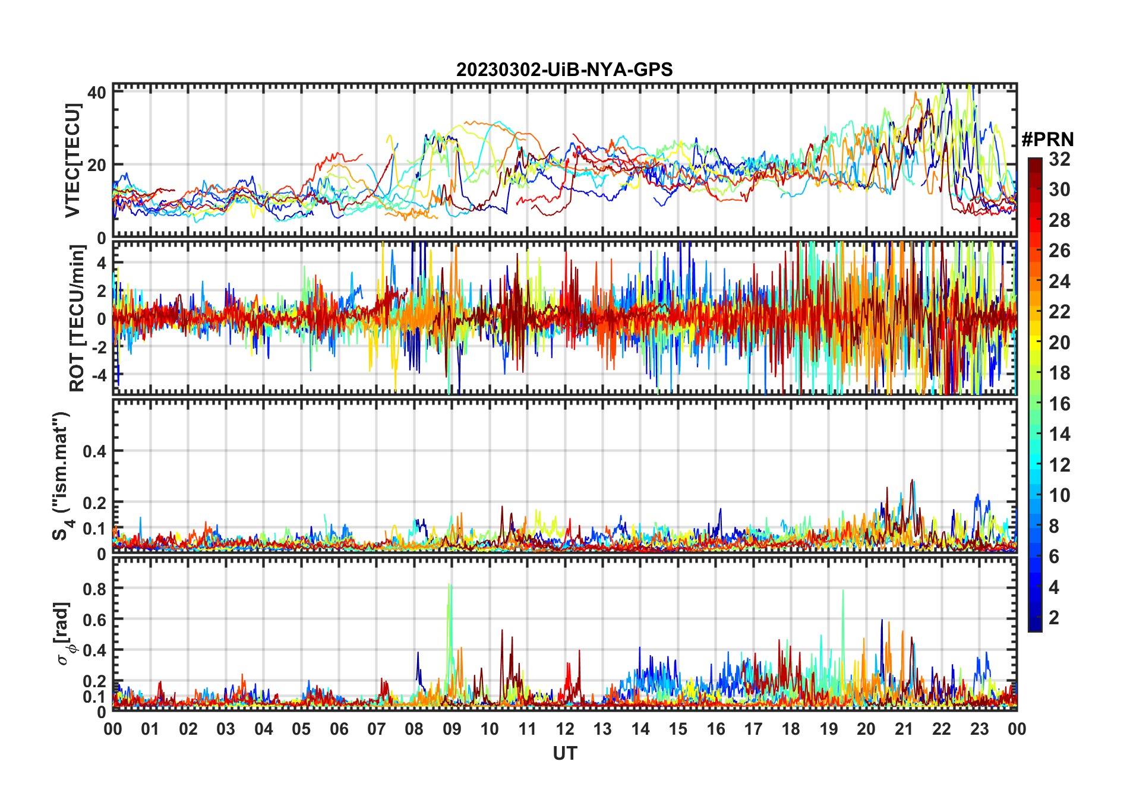Click the S4 y-axis tick 0.4
Image resolution: width=1130 pixels, height=790 pixels.
tap(94, 451)
